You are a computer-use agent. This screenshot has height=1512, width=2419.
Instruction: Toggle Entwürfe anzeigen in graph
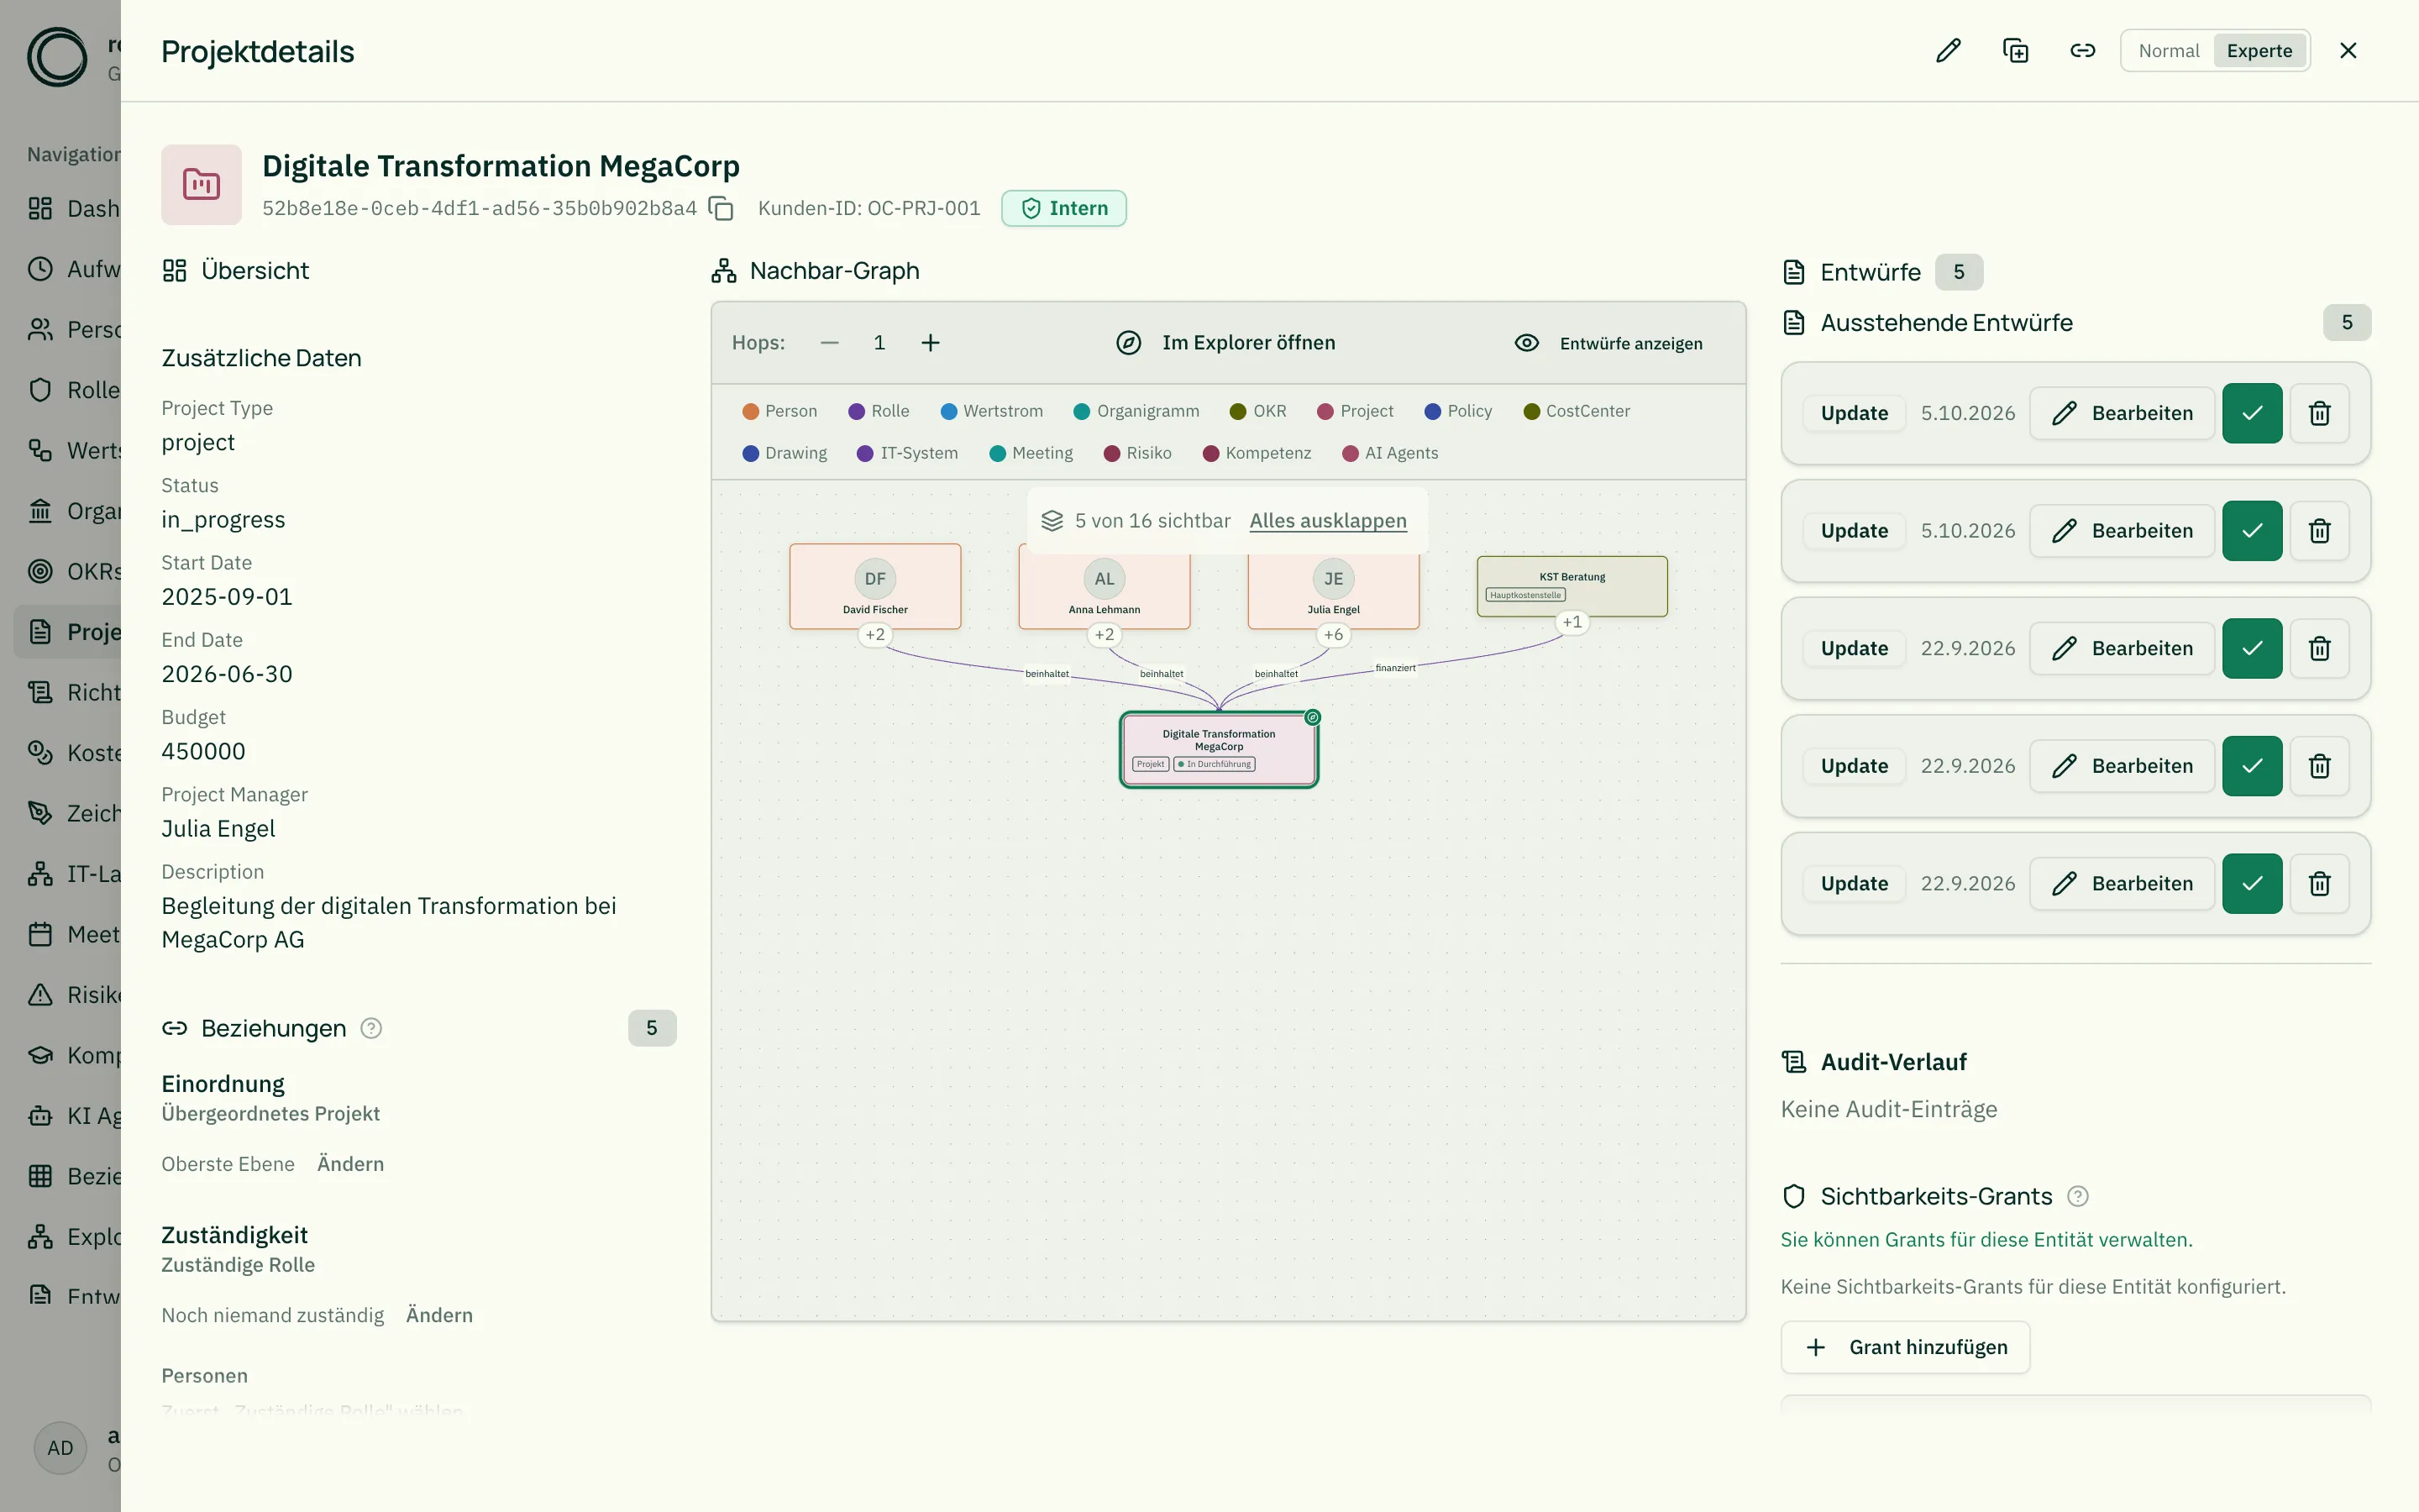[1608, 343]
